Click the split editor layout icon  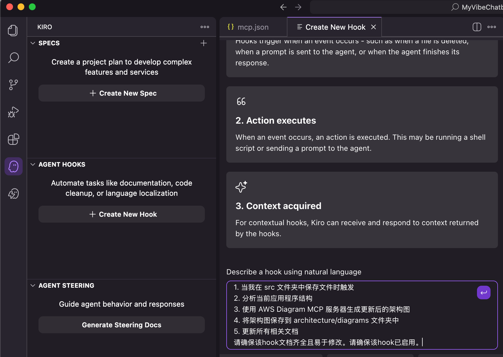[477, 27]
